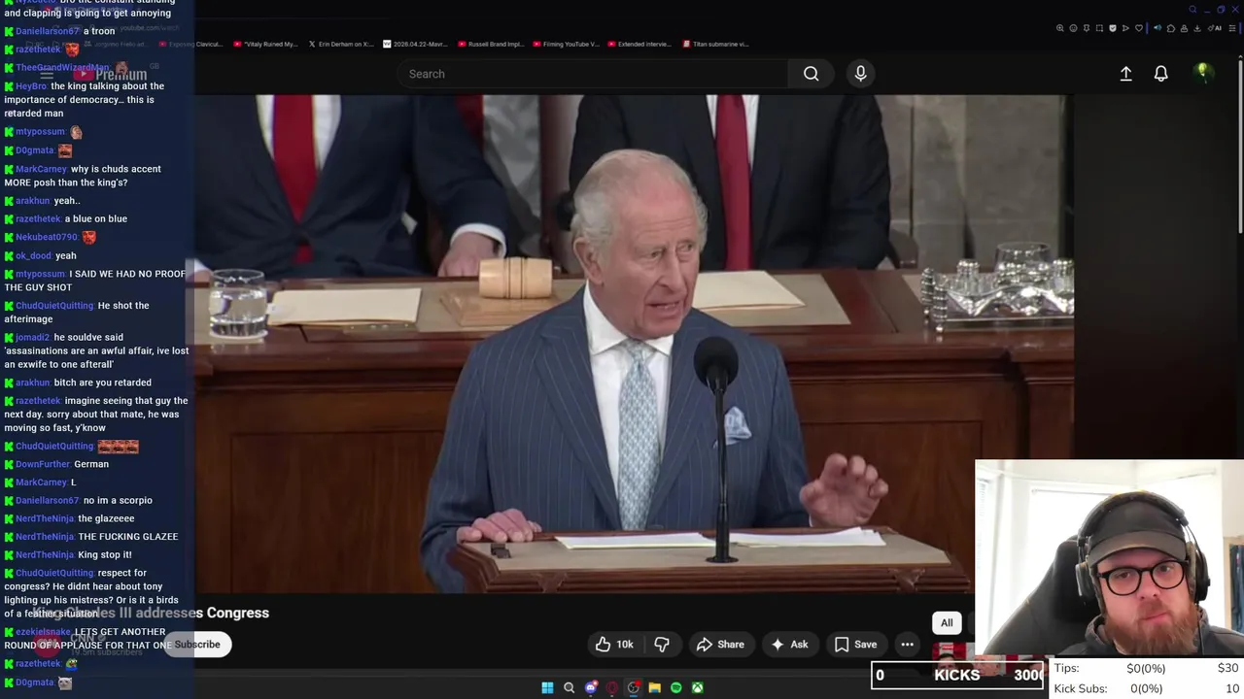Click the browser snapshot selection icon

(x=1099, y=28)
